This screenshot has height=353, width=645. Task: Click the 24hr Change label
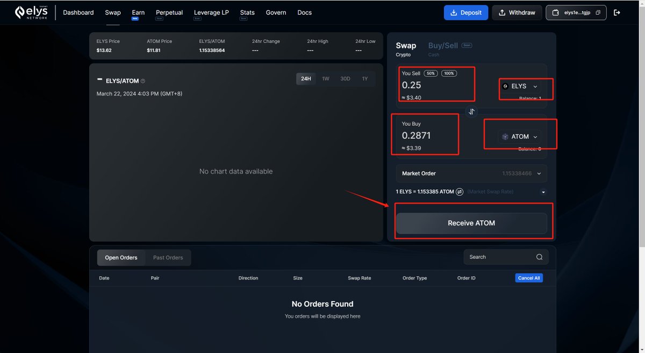(x=266, y=41)
